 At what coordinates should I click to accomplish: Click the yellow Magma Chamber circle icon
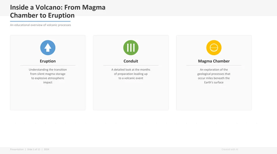point(214,48)
